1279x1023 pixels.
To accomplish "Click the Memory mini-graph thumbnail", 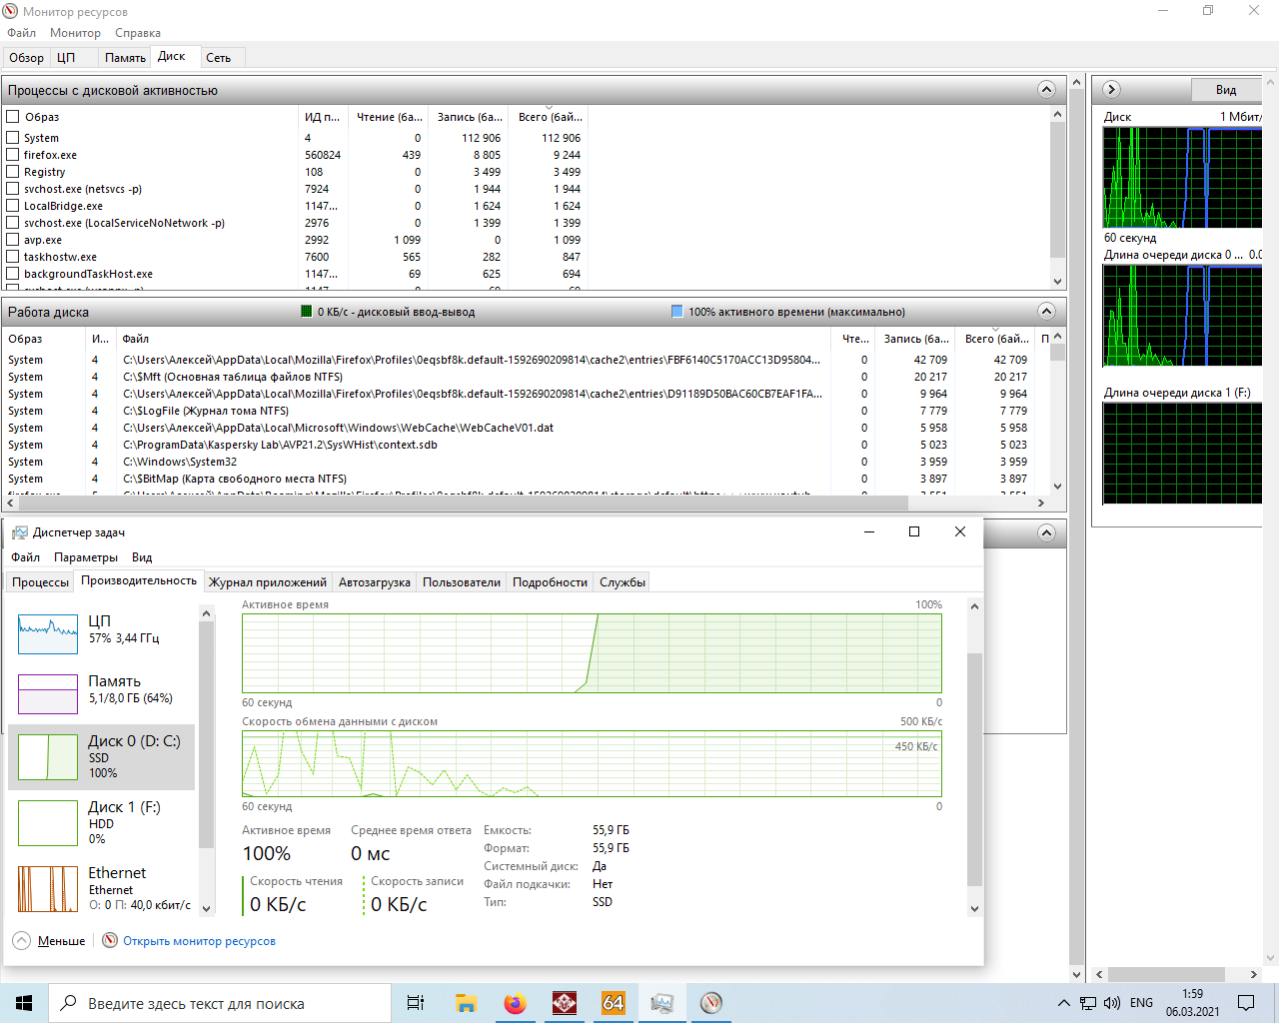I will point(48,694).
